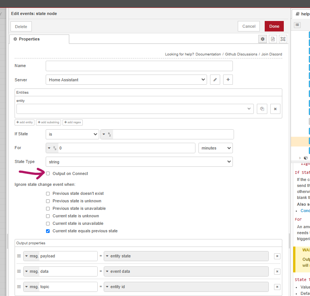Check Previous state is unavailable
This screenshot has height=296, width=310.
tap(48, 208)
